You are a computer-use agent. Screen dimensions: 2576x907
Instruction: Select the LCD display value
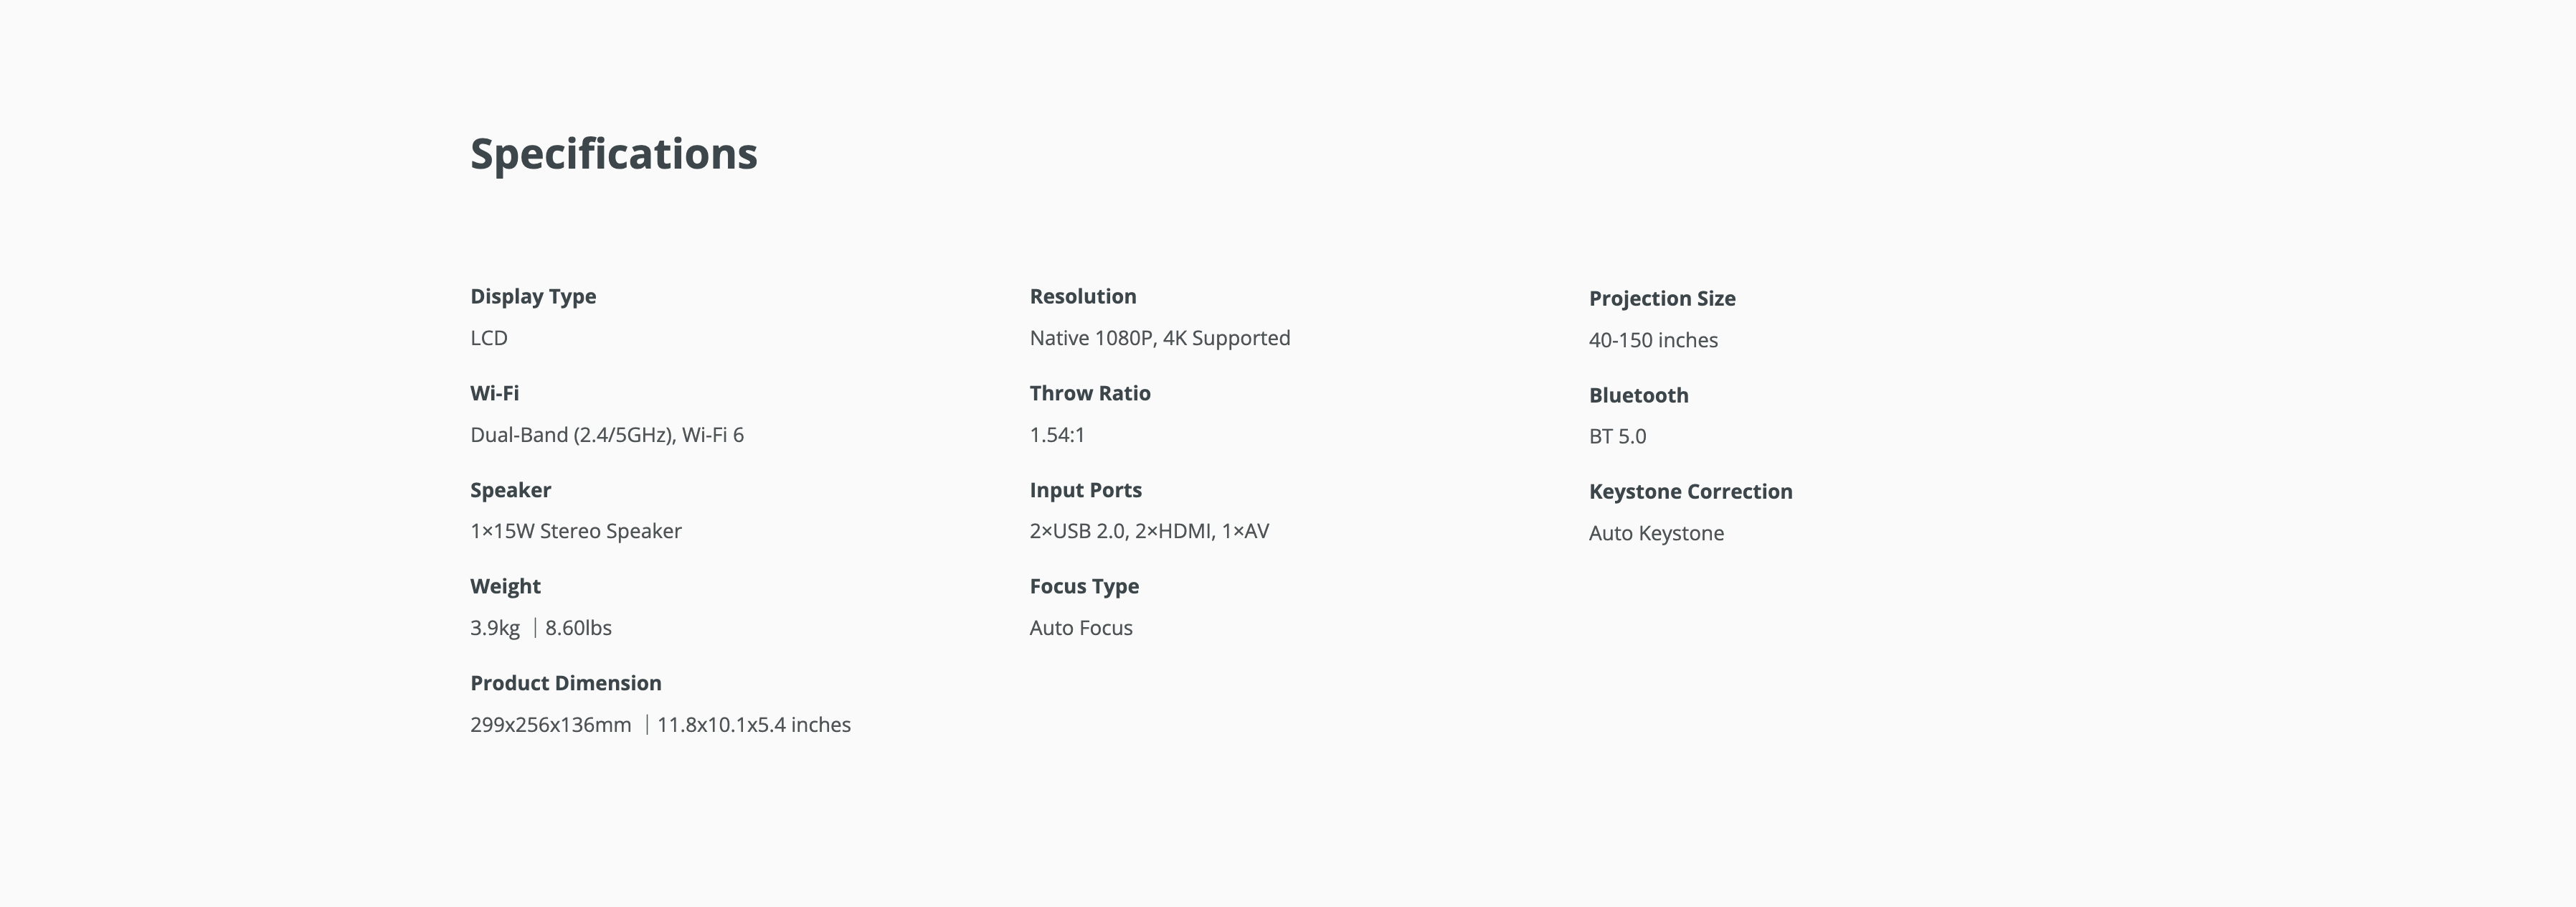pyautogui.click(x=489, y=339)
